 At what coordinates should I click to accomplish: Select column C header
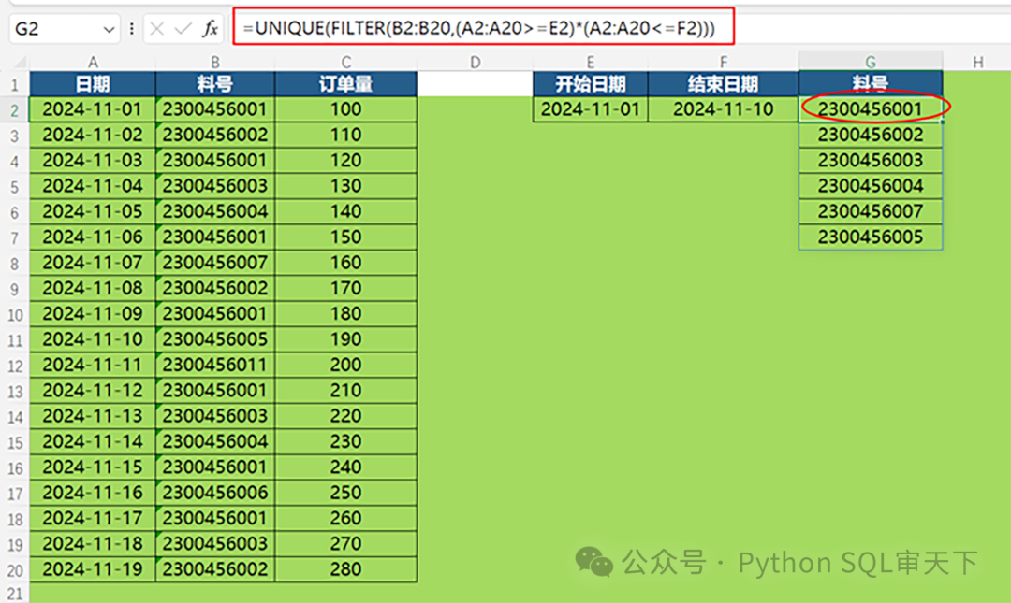(346, 62)
